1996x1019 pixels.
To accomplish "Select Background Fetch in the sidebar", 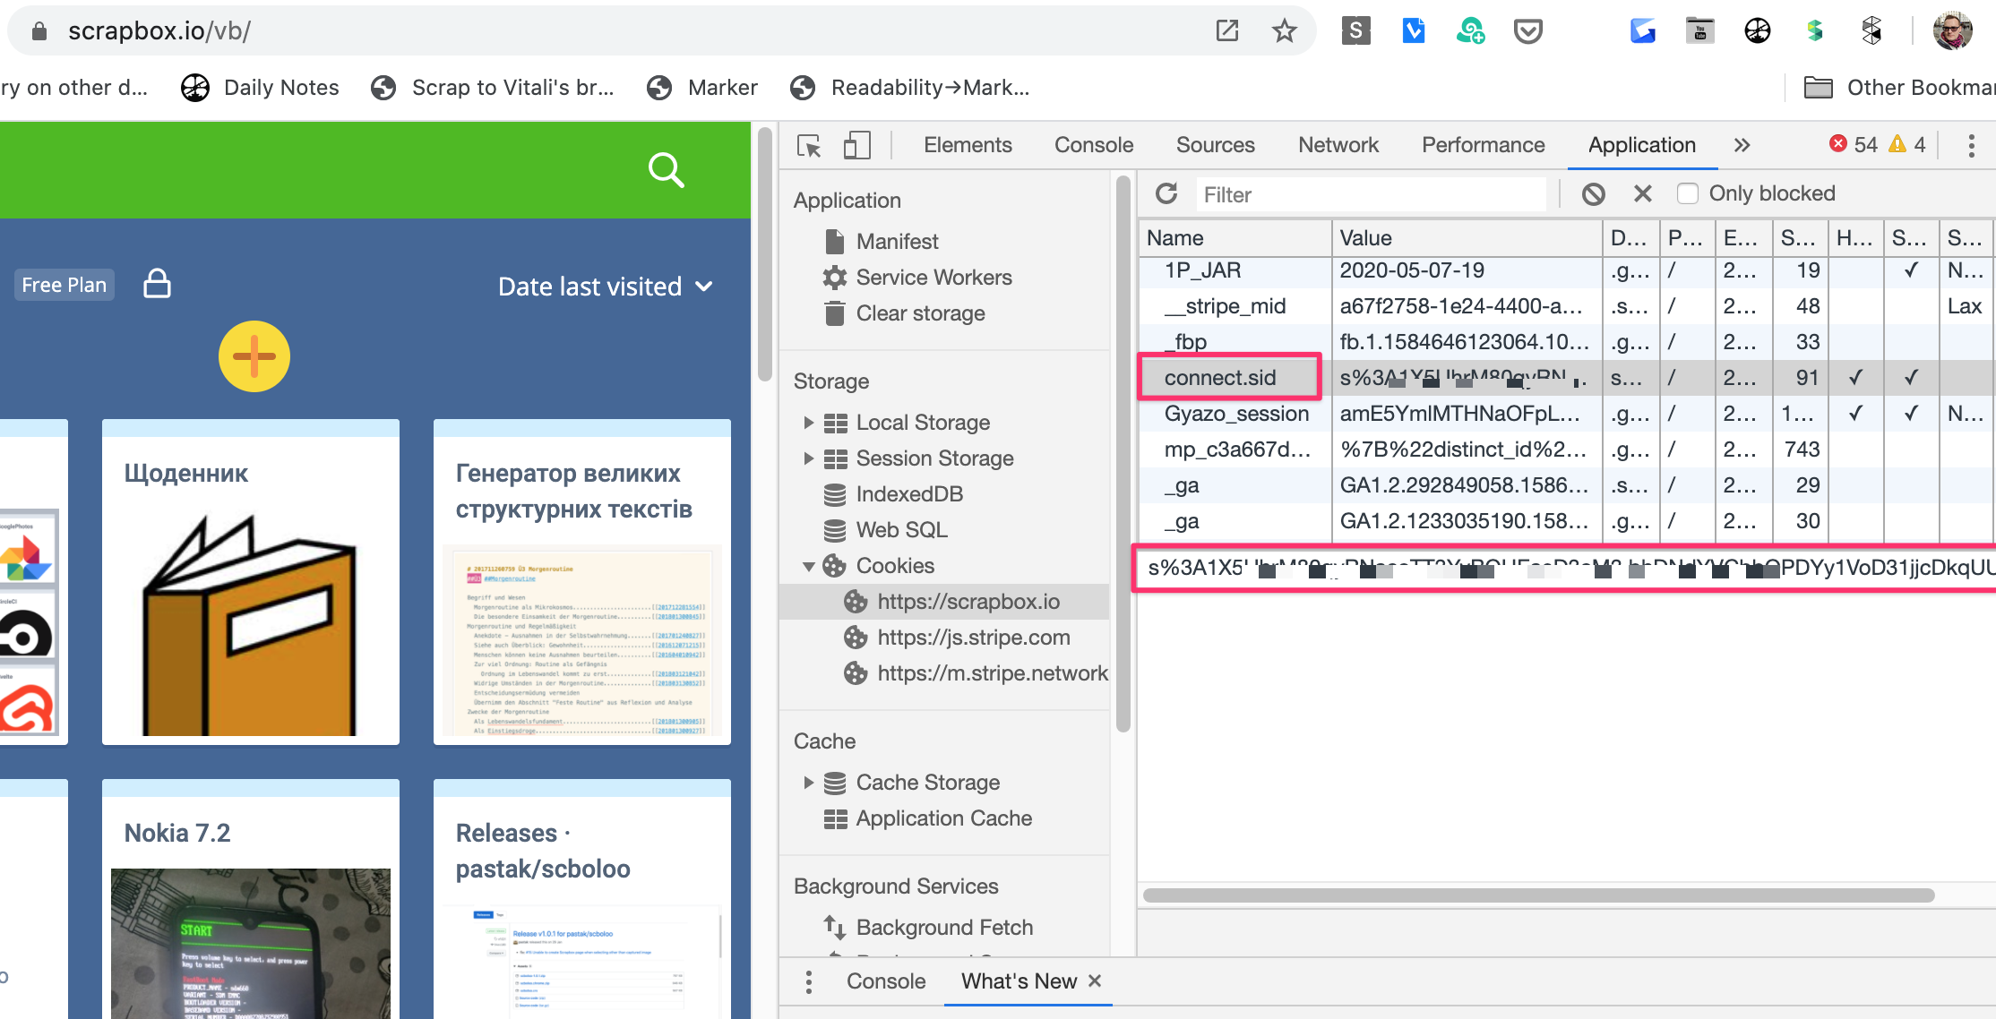I will click(944, 928).
